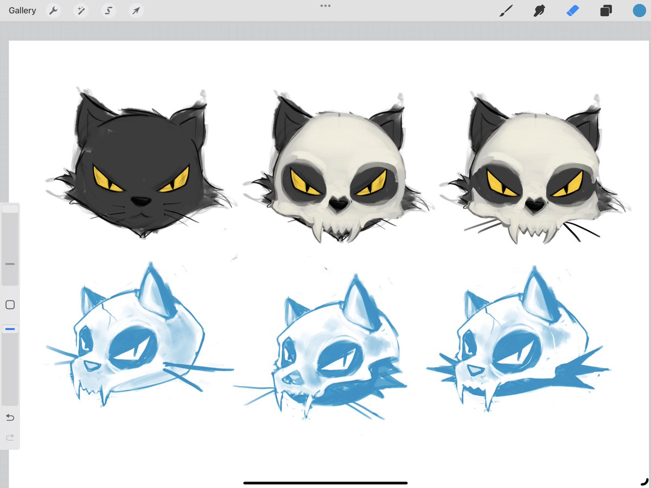Tap the iPad home indicator bar

pos(325,483)
